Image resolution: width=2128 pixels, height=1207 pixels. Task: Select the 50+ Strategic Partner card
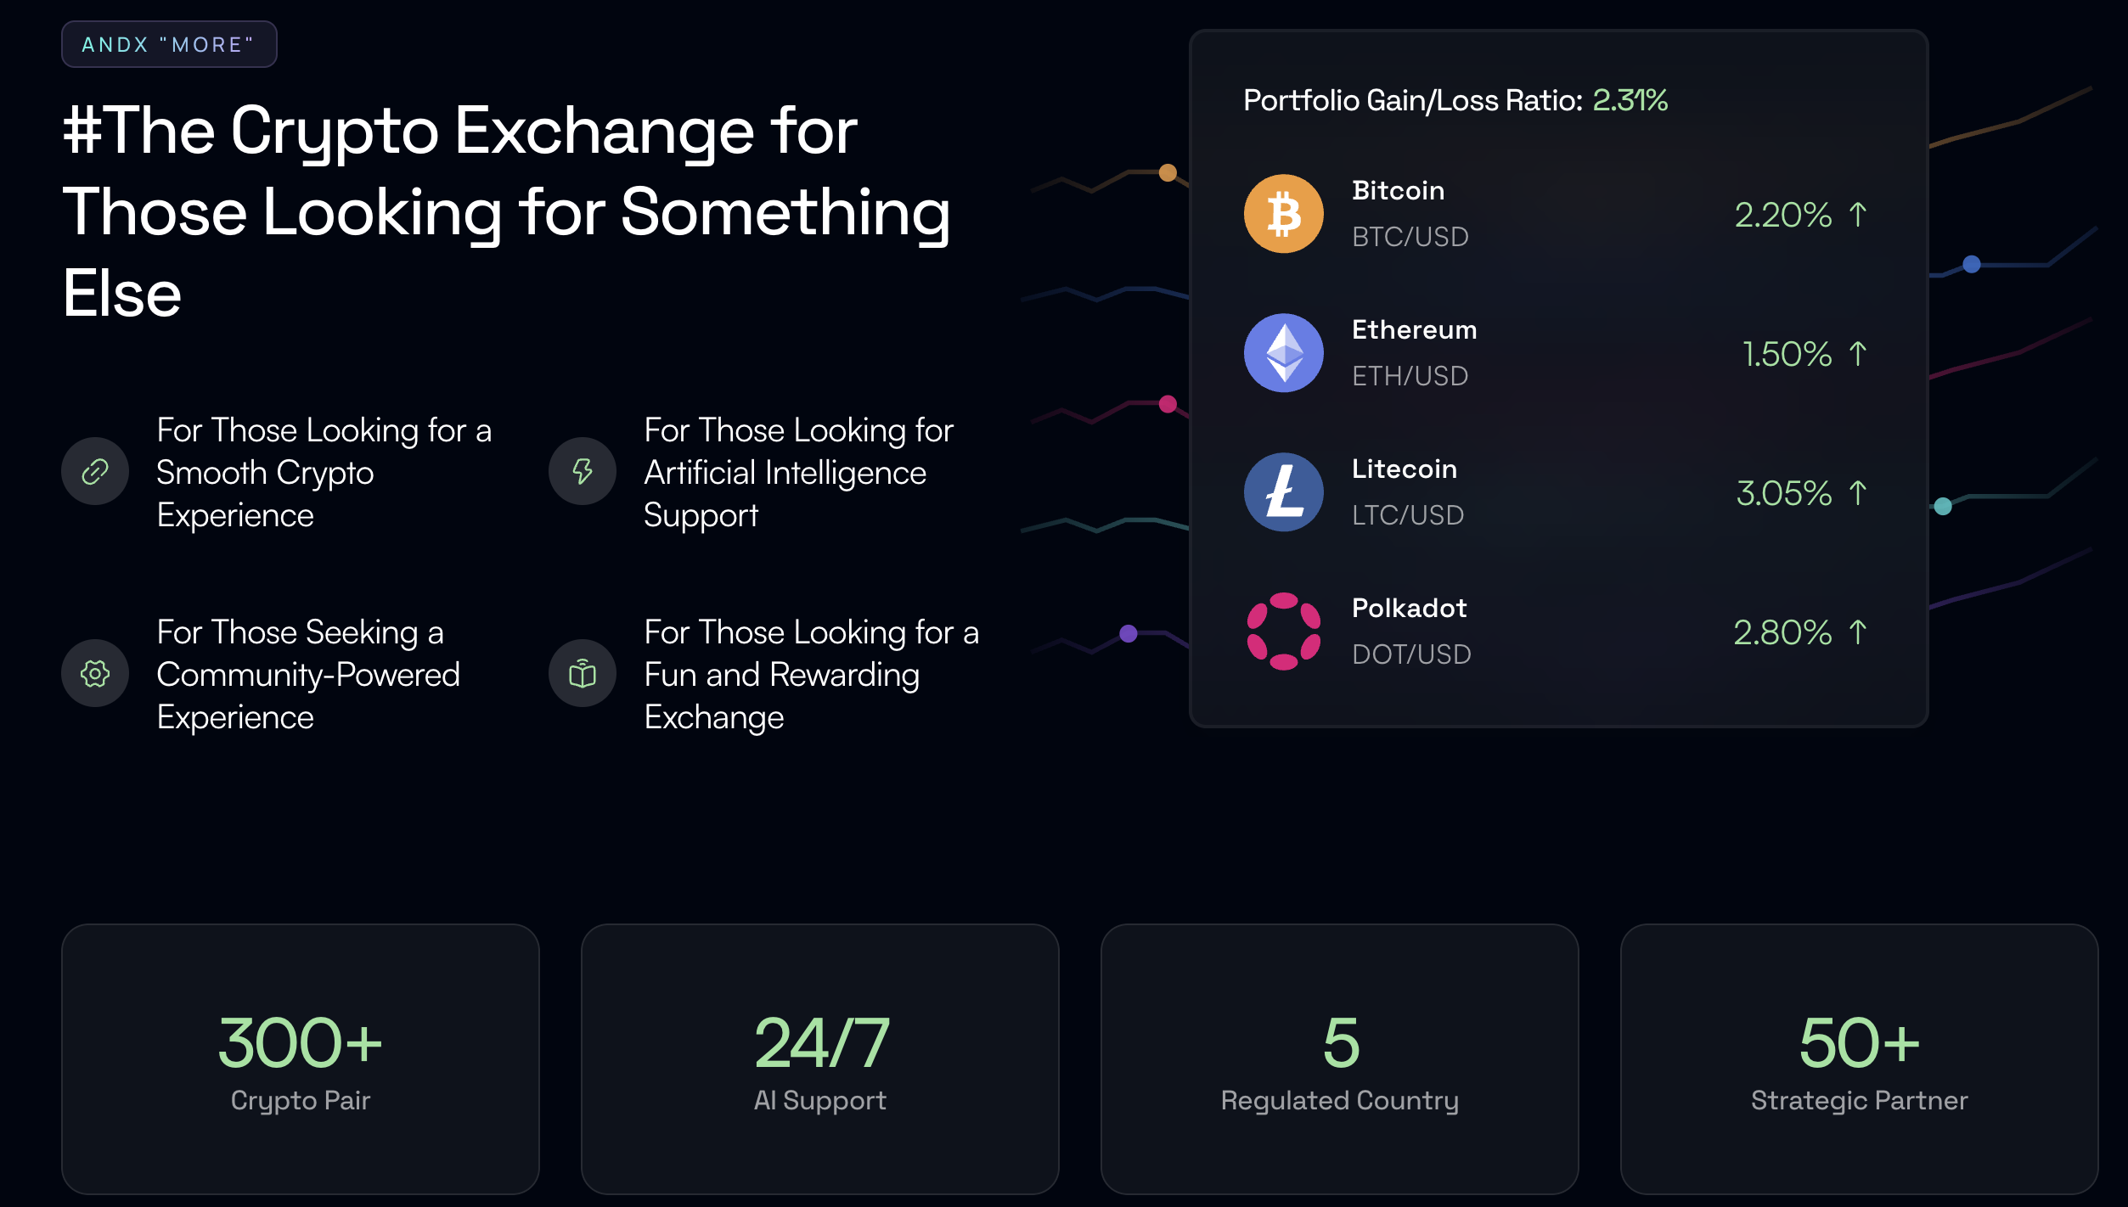[x=1860, y=1059]
